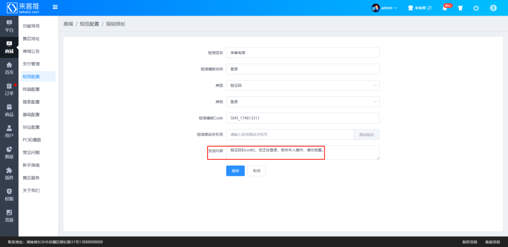Select 协议配置 in submenu
The image size is (508, 247).
coord(31,127)
